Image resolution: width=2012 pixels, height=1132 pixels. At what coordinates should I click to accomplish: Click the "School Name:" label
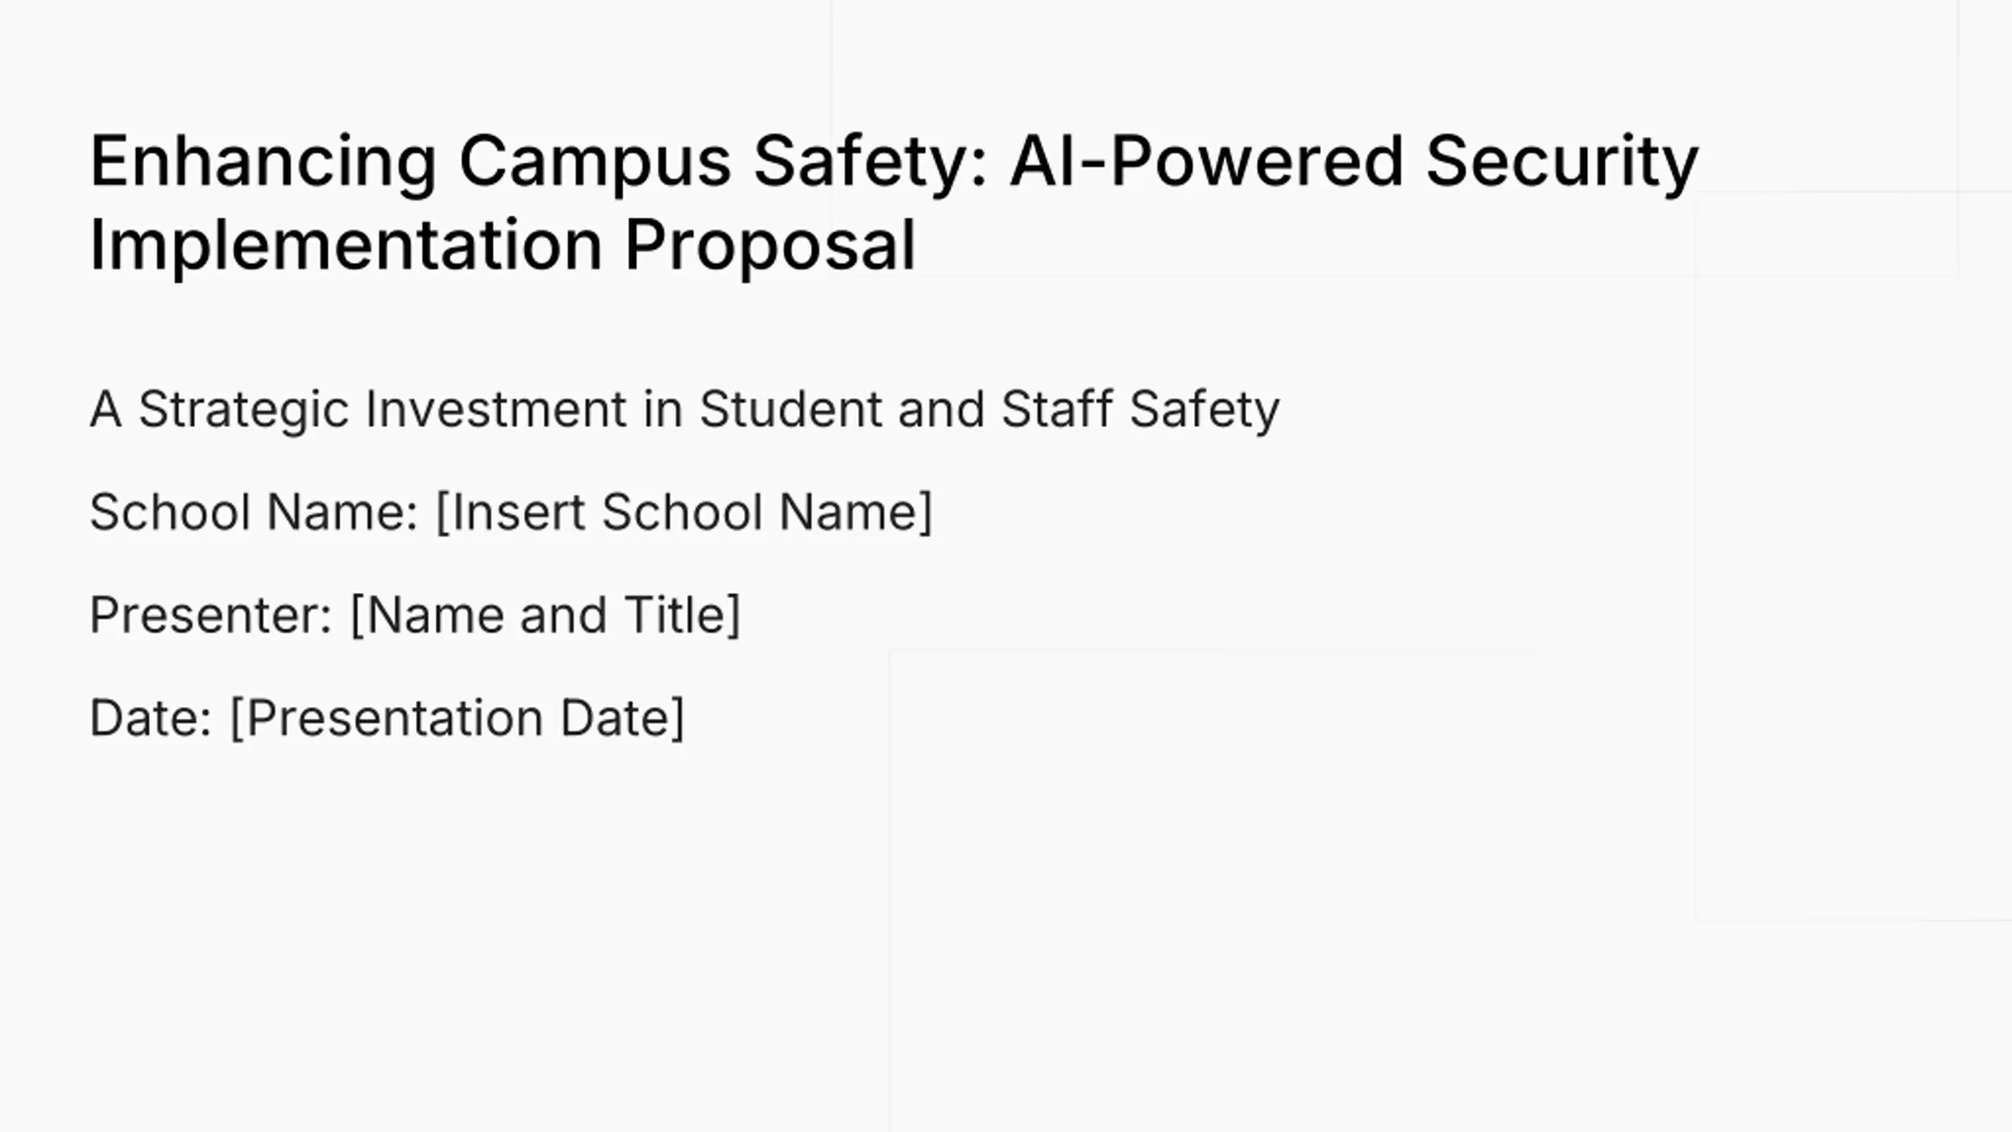253,513
